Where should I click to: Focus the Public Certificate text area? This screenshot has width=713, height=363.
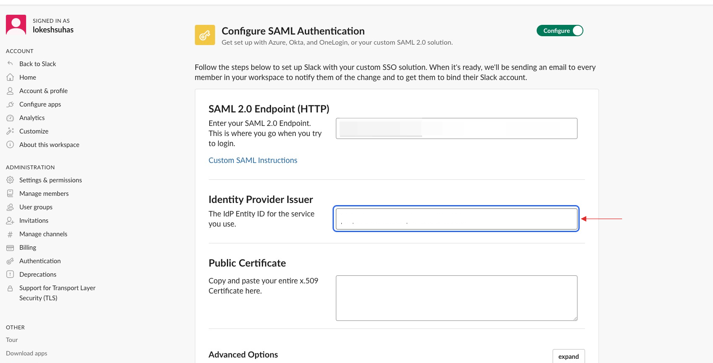[x=456, y=298]
